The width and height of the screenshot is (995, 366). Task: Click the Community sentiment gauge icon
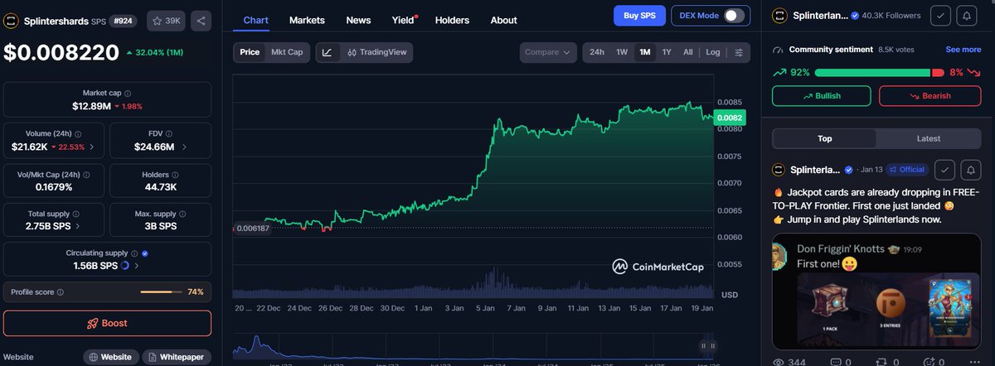click(778, 50)
